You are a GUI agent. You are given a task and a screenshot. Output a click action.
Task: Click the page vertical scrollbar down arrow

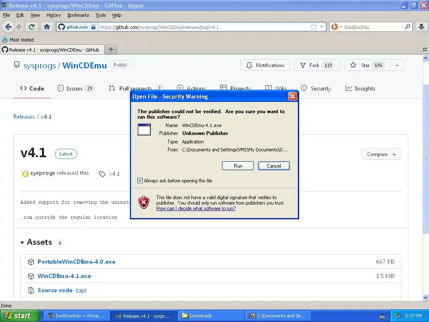[425, 297]
